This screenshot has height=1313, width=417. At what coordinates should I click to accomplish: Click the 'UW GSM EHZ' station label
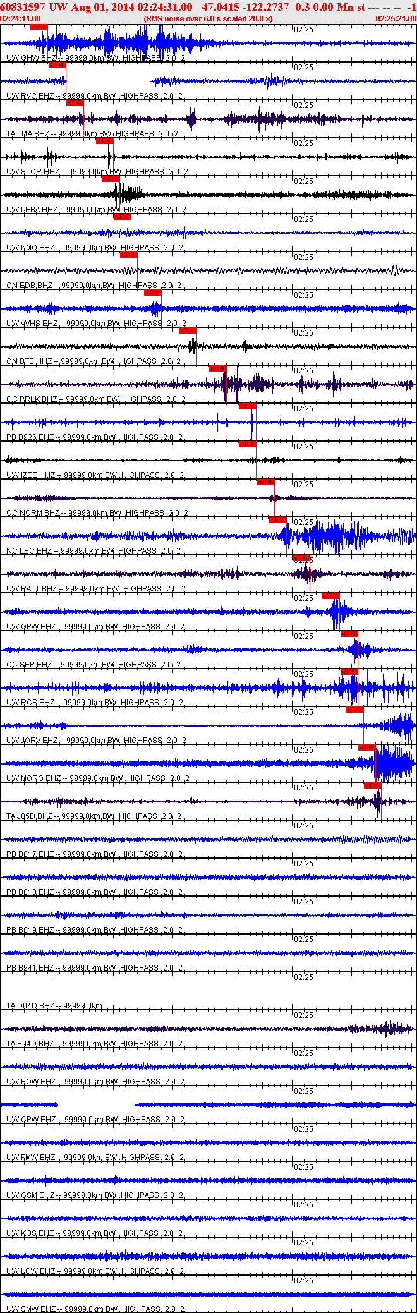31,1195
